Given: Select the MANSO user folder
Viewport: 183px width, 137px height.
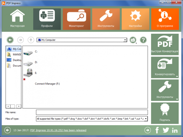Looking at the screenshot, I should 14,54.
